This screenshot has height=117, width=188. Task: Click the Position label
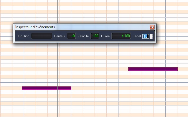tap(24, 36)
